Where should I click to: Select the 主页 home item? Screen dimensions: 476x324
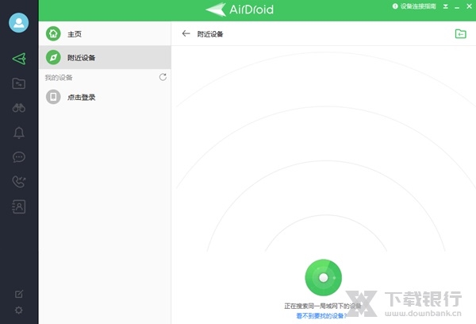tap(105, 33)
